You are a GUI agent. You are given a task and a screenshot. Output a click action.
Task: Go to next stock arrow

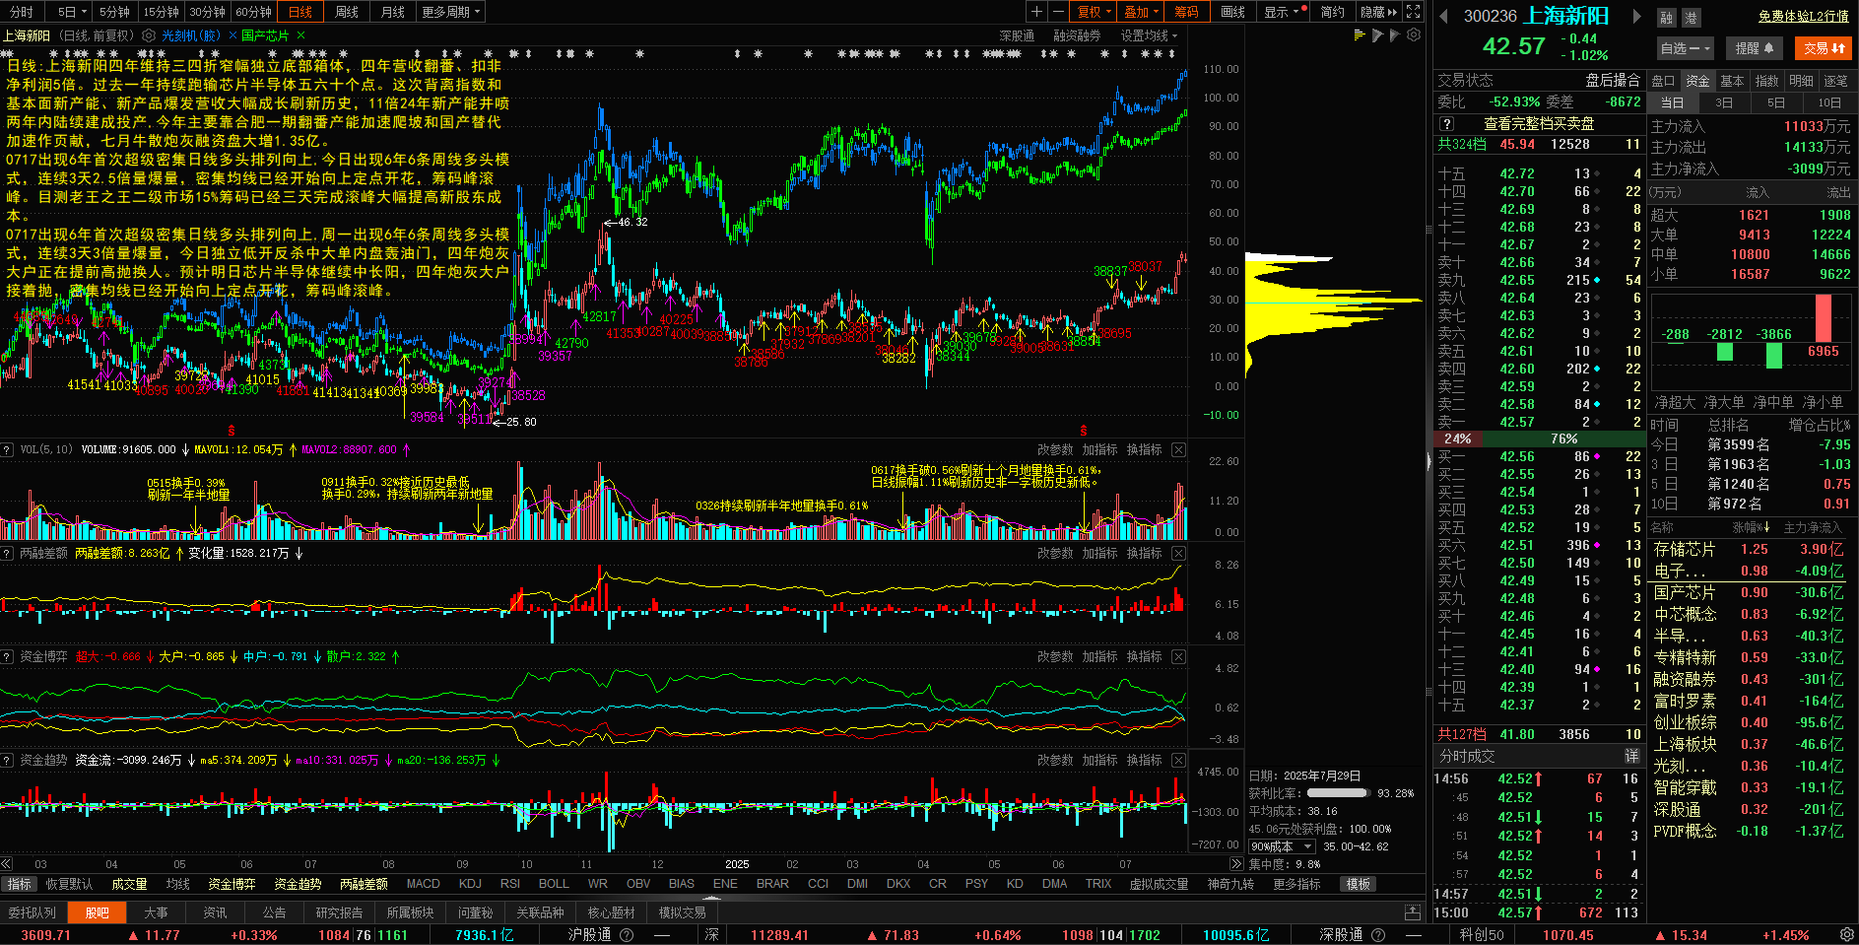(1636, 16)
